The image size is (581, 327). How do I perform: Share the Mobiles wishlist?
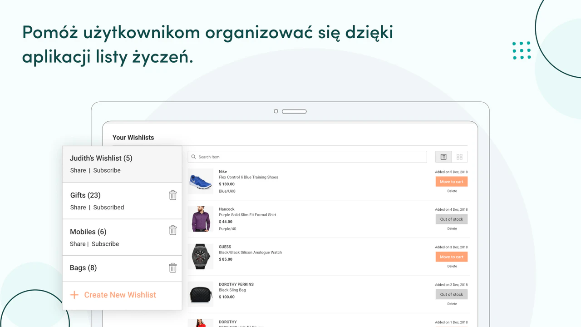click(x=78, y=244)
